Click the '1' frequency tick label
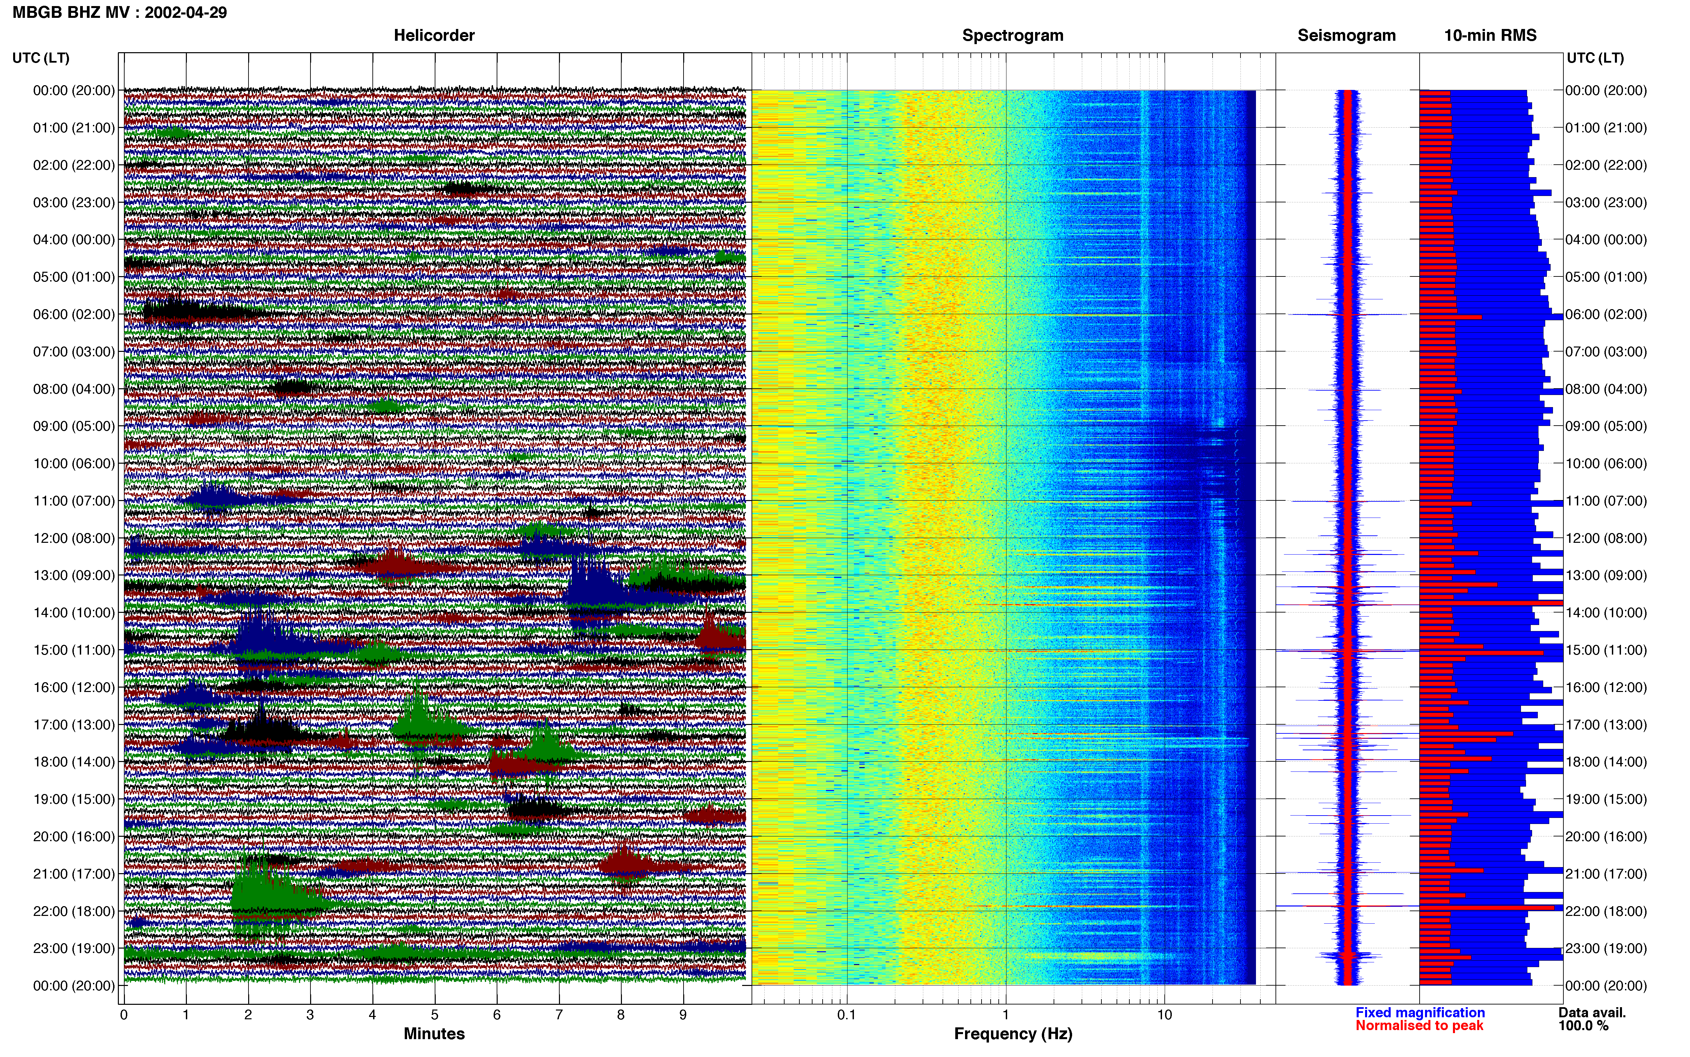Screen dimensions: 1690x1057 click(1006, 1015)
